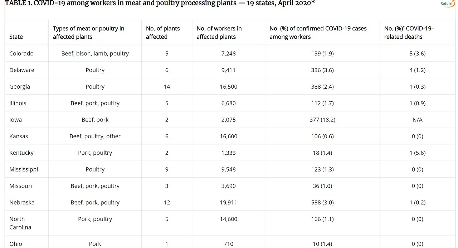This screenshot has width=458, height=248.
Task: Click Ohio's 710 workers cell
Action: click(228, 244)
